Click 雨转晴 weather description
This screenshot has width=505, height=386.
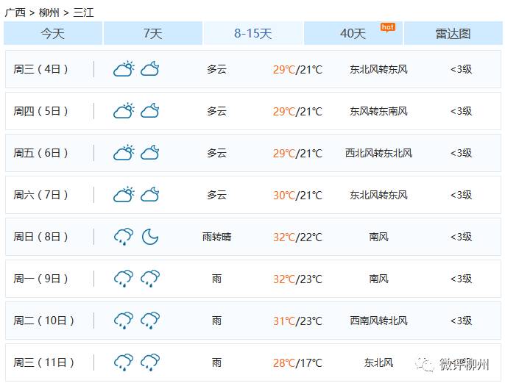pyautogui.click(x=216, y=237)
